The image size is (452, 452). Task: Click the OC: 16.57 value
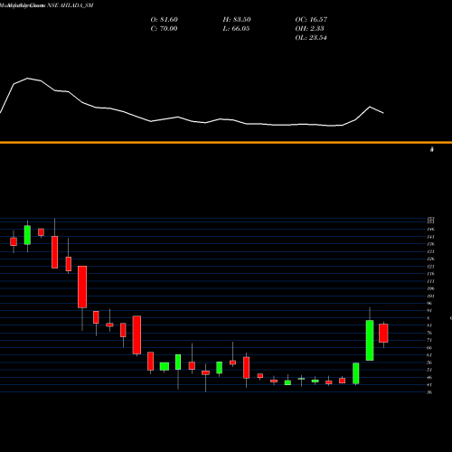pyautogui.click(x=311, y=20)
